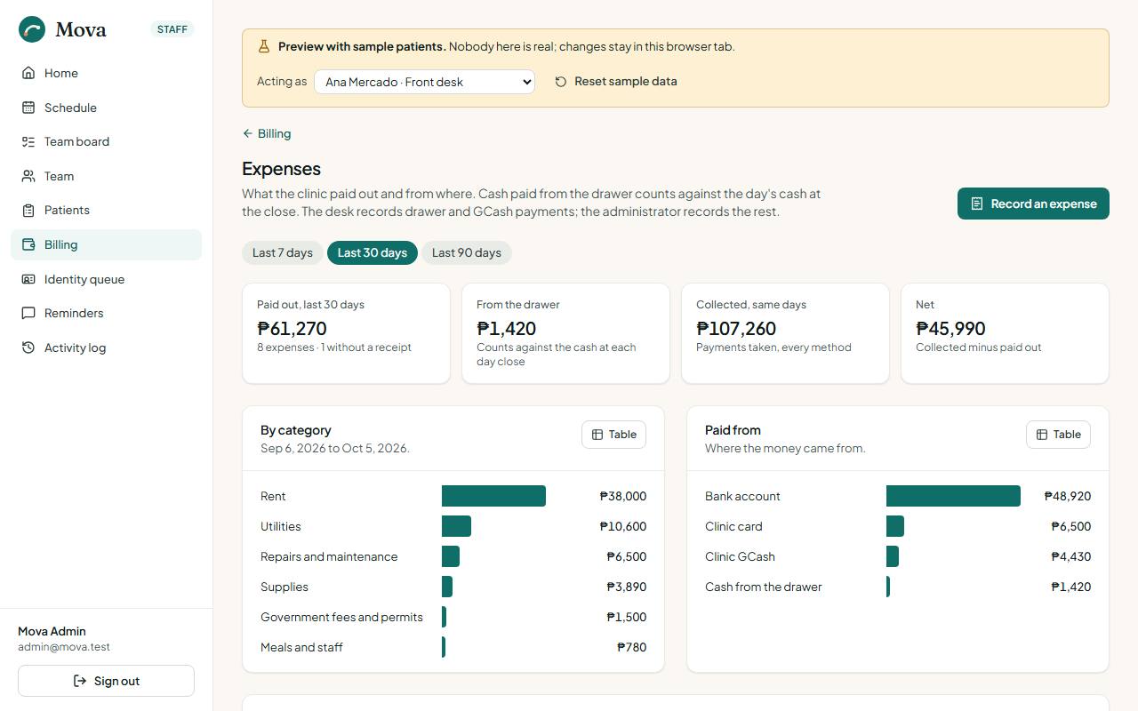The image size is (1138, 711).
Task: Click Reset sample data
Action: click(616, 82)
